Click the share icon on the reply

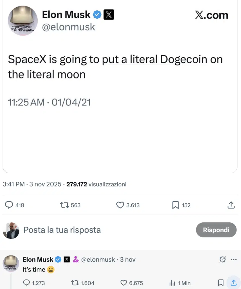pyautogui.click(x=233, y=283)
